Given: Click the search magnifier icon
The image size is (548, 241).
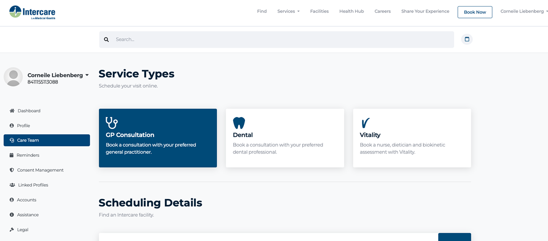Looking at the screenshot, I should pos(107,40).
